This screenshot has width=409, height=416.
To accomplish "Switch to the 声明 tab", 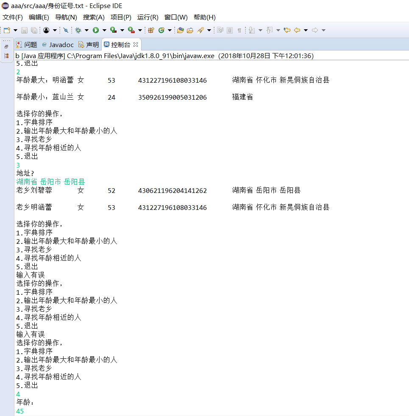I will pyautogui.click(x=89, y=45).
